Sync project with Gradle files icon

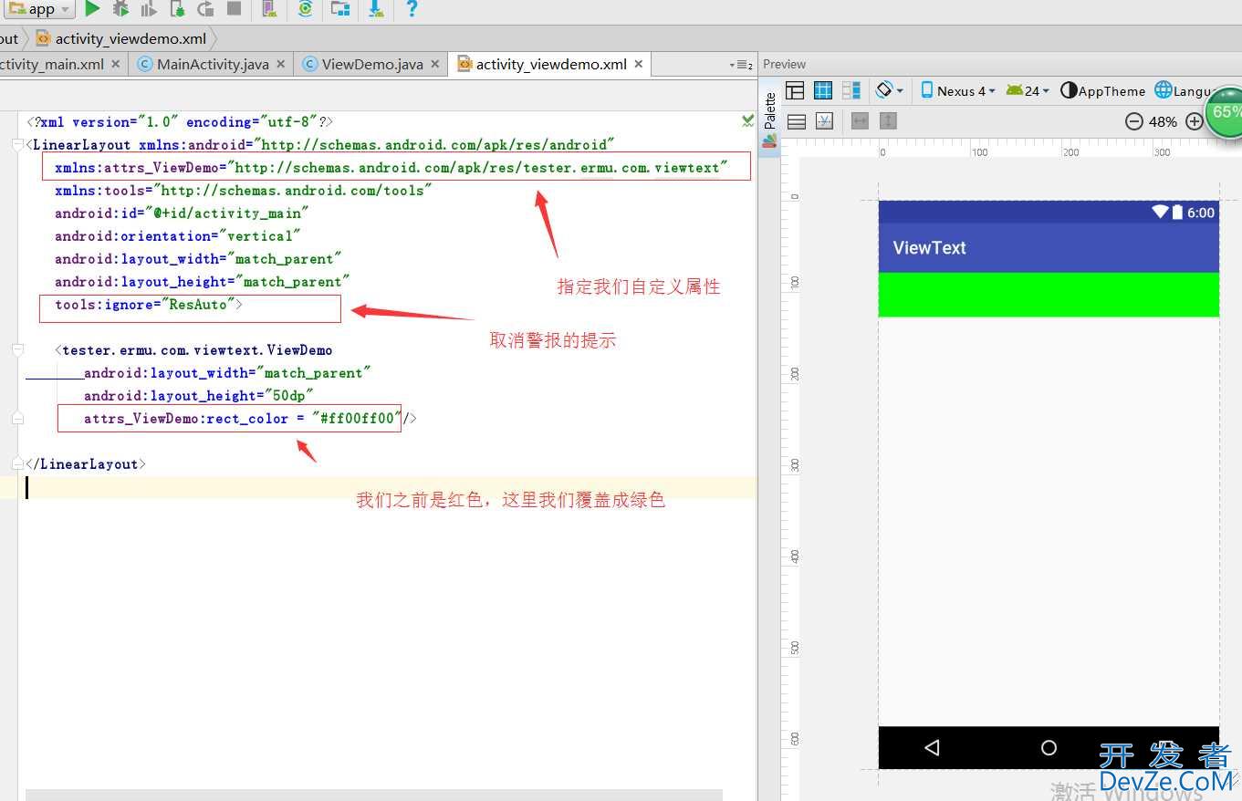coord(306,9)
